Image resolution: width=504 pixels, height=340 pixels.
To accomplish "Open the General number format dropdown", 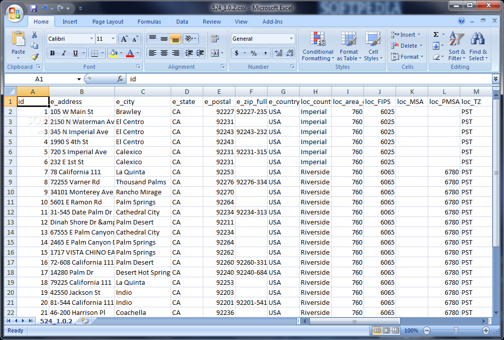I will point(291,39).
